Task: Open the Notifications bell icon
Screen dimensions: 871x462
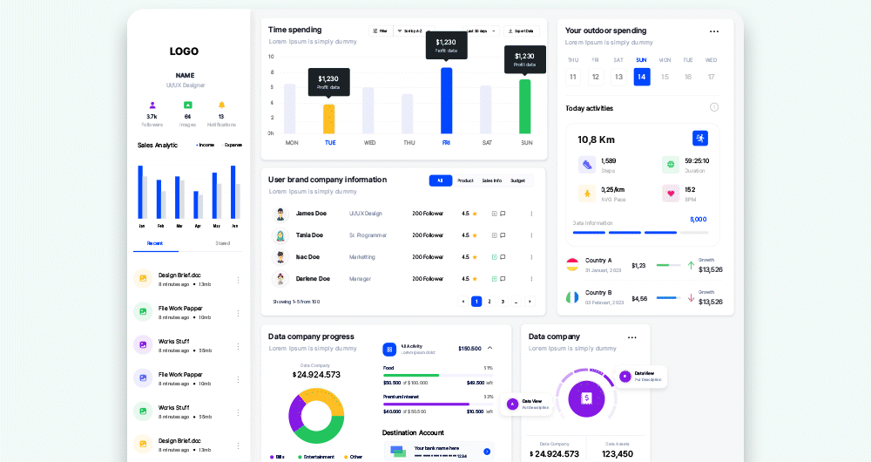Action: (221, 105)
